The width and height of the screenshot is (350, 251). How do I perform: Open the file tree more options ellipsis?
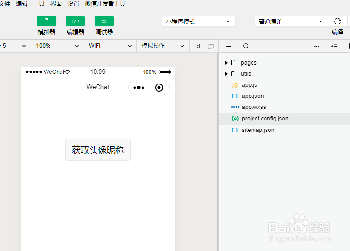coord(316,46)
